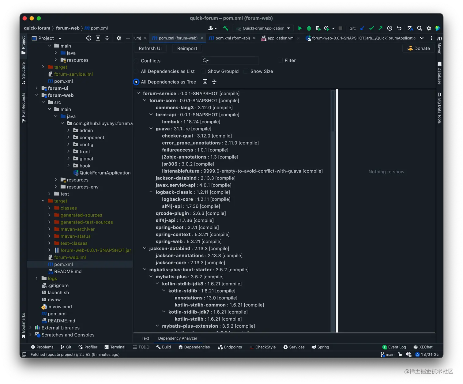
Task: Run with coverage shield icon
Action: [318, 28]
